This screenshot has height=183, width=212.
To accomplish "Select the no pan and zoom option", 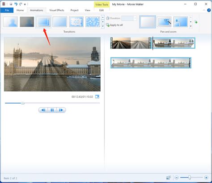I will point(148,22).
